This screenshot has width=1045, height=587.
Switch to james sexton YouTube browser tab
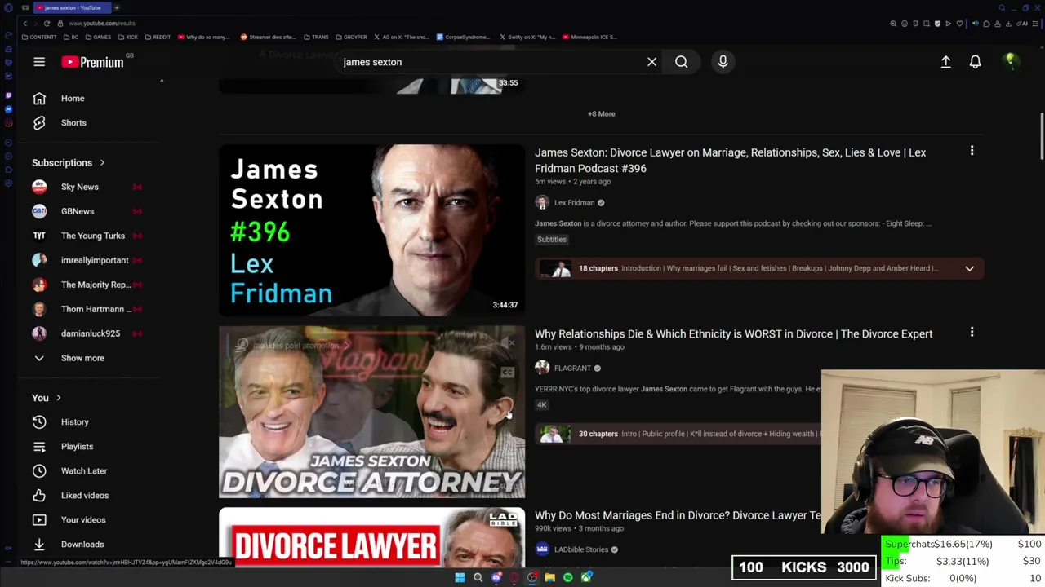[72, 7]
